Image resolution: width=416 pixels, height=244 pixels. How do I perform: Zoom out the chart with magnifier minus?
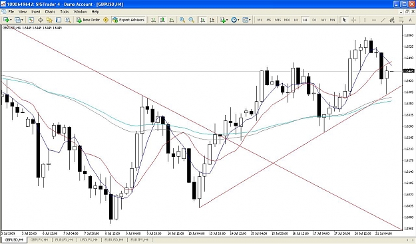point(191,20)
